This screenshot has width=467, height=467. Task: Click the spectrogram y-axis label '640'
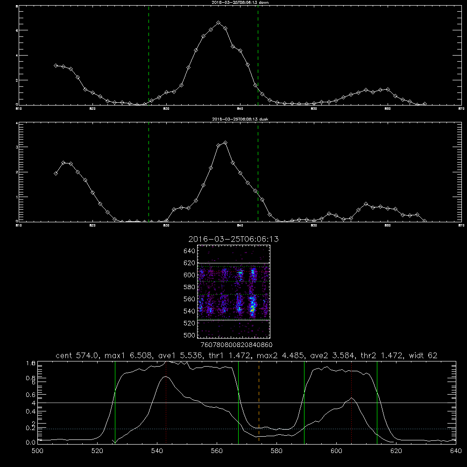click(x=190, y=251)
